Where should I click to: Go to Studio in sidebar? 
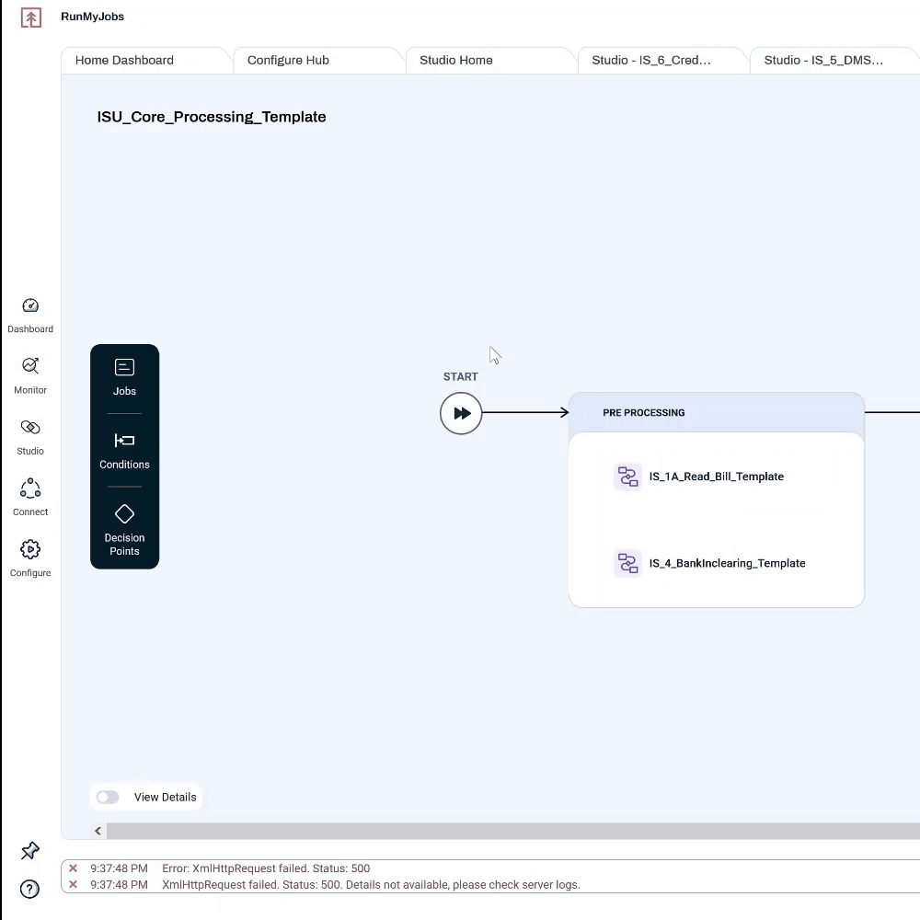[x=30, y=428]
